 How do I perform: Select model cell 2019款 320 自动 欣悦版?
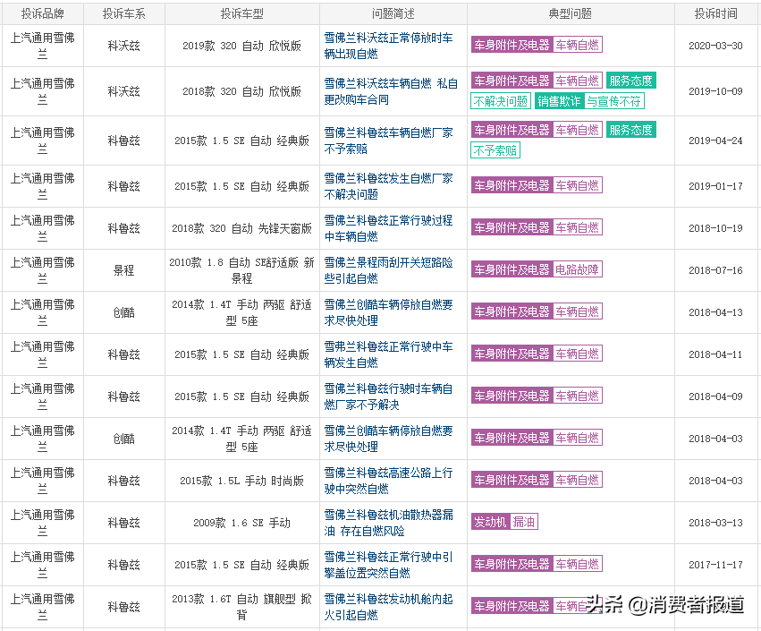(241, 47)
